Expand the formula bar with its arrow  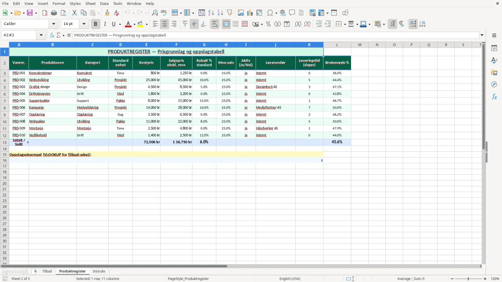[482, 35]
